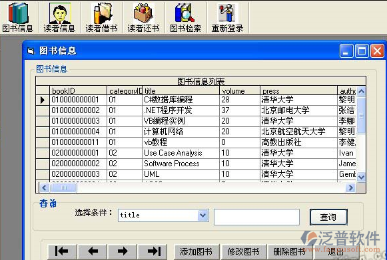Viewport: 387px width, 260px height.
Task: Click the bookID column header
Action: [78, 90]
